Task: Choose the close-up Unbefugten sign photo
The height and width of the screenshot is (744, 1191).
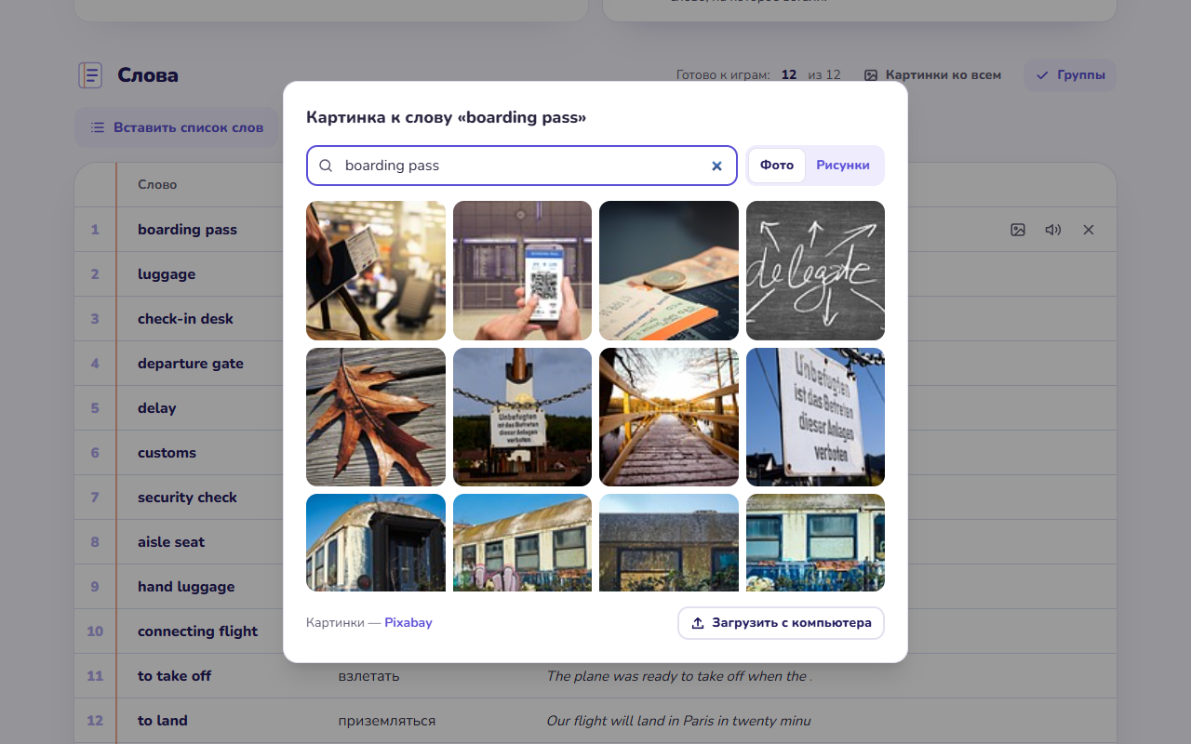Action: 815,417
